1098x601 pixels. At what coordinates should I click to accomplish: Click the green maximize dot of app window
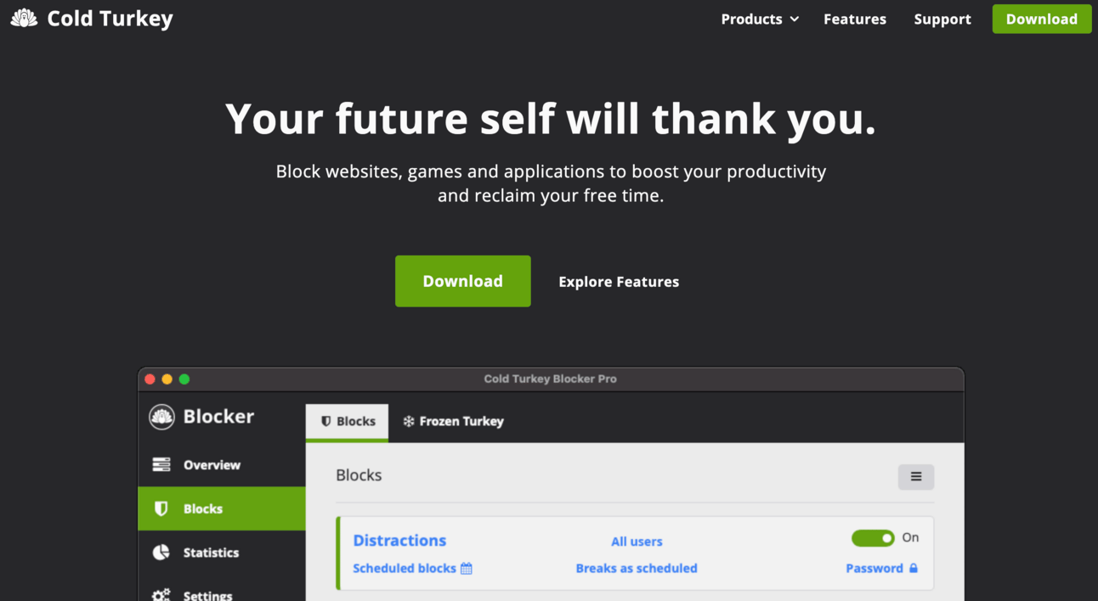[184, 379]
